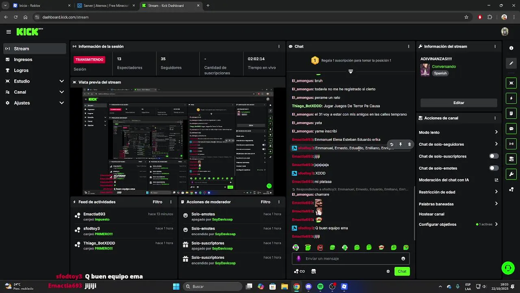The width and height of the screenshot is (520, 293).
Task: Toggle the document widget icon in the right sidebar
Action: (511, 113)
